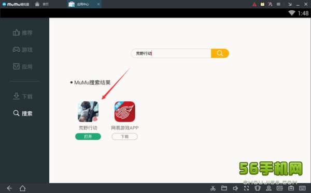Switch to the 首页 home tab
Viewport: 311px width, 193px height.
coord(41,4)
